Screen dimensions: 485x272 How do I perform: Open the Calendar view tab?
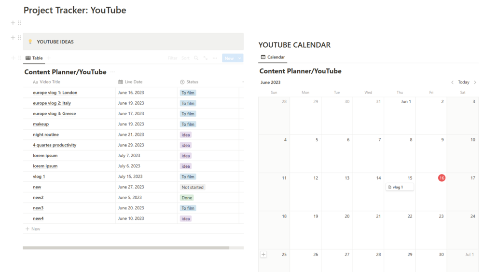[273, 57]
